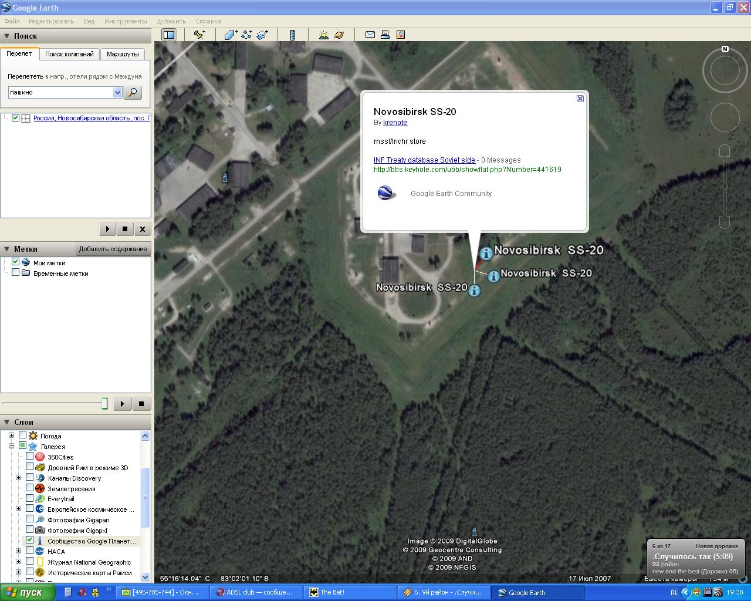Open the Инструменты menu

coord(126,21)
